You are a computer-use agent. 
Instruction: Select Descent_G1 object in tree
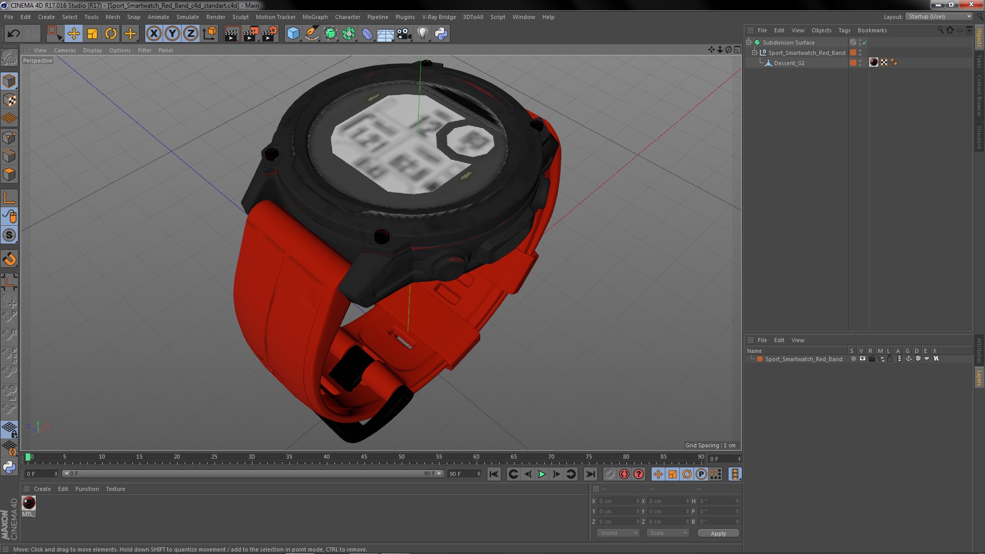click(789, 63)
